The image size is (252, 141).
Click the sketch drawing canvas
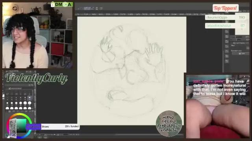tap(132, 71)
